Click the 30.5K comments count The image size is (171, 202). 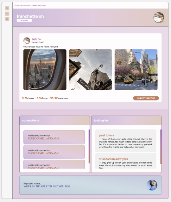point(59,98)
